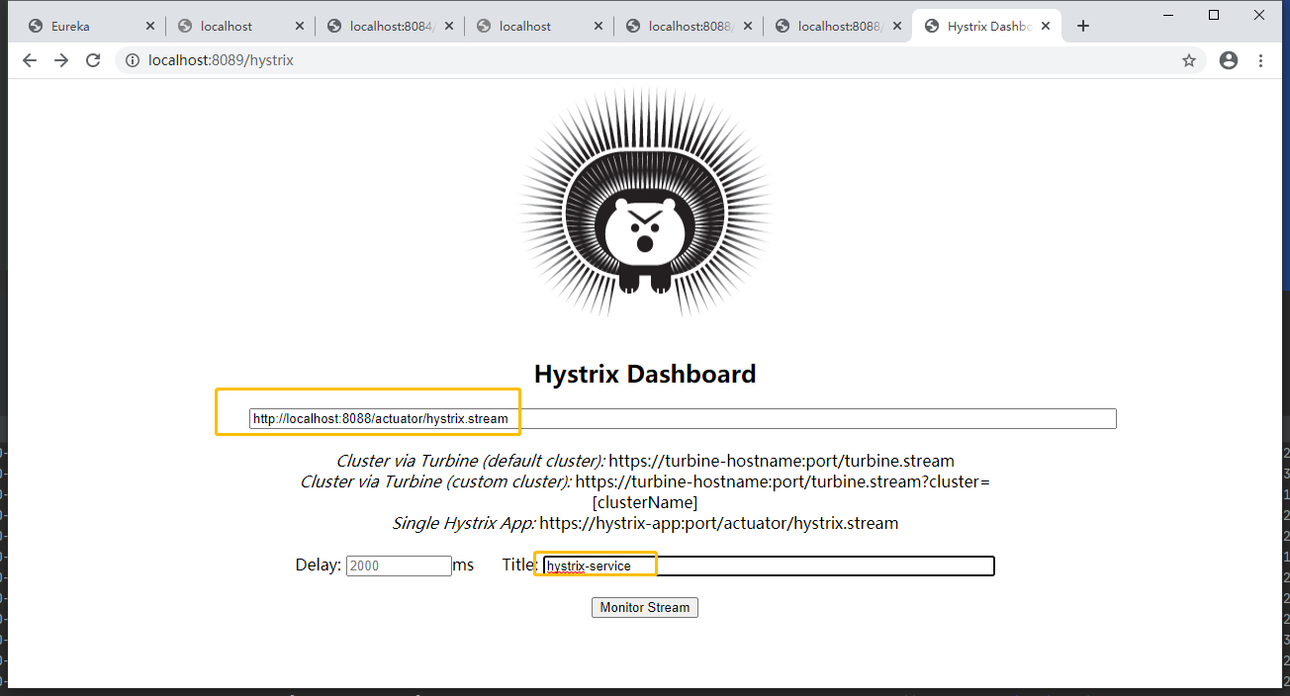Click the address bar showing localhost:8089/hystrix
This screenshot has width=1290, height=696.
pos(661,60)
